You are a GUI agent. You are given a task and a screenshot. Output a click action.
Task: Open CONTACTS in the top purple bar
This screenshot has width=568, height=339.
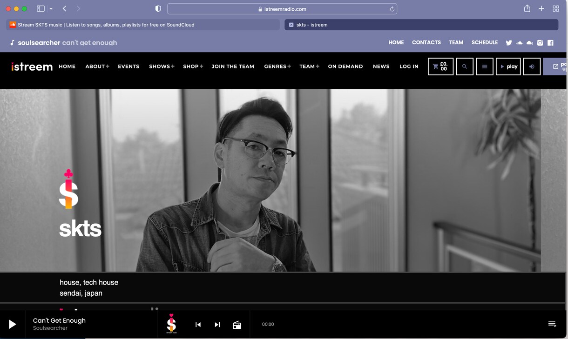(x=426, y=42)
